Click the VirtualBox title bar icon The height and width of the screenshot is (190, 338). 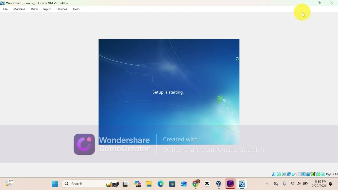click(3, 3)
